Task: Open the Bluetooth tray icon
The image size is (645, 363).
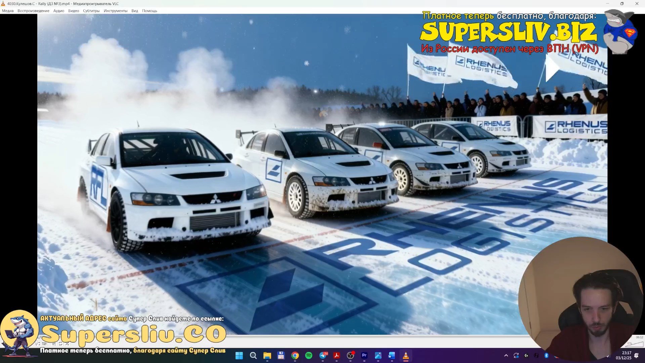Action: tap(546, 356)
